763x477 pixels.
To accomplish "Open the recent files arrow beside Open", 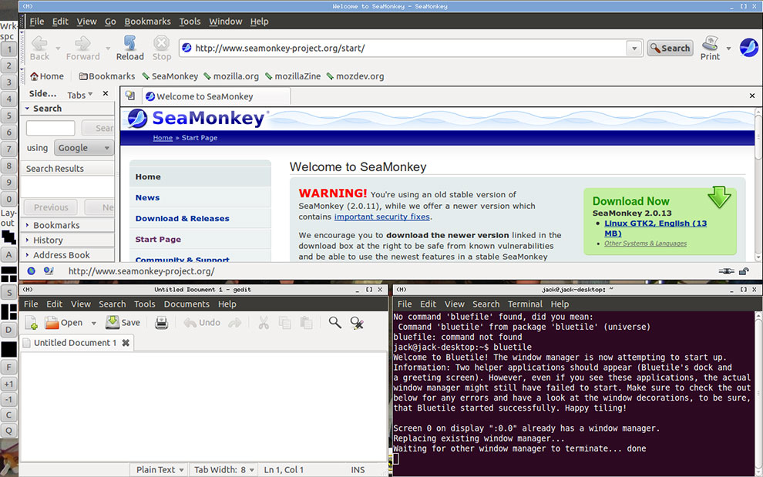I will click(93, 323).
